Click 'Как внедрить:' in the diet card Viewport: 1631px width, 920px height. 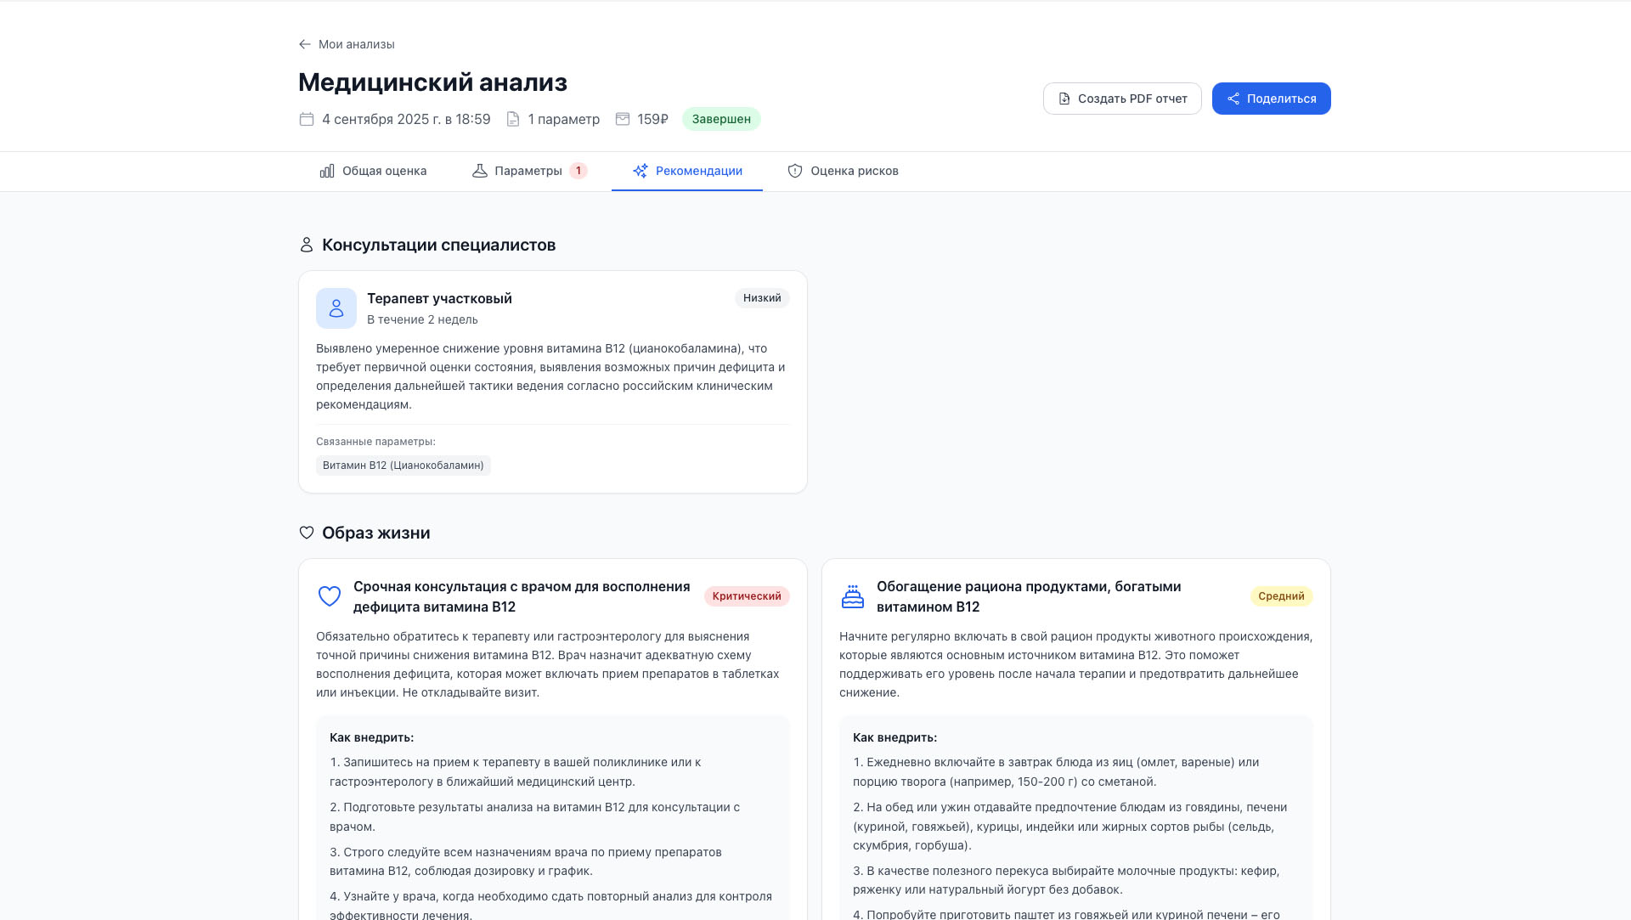pos(895,737)
